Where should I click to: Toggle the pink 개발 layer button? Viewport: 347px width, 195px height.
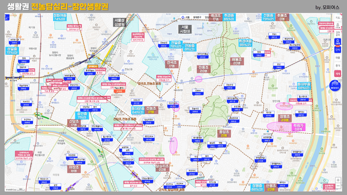click(338, 74)
